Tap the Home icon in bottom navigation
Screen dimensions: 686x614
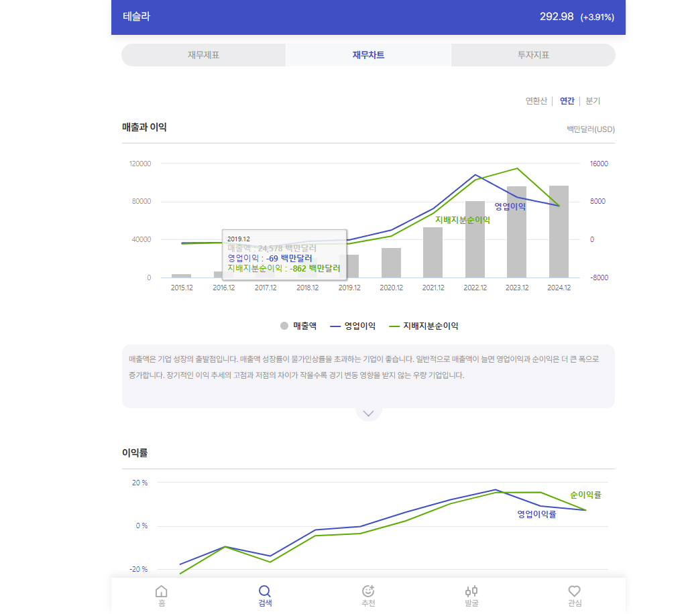161,591
